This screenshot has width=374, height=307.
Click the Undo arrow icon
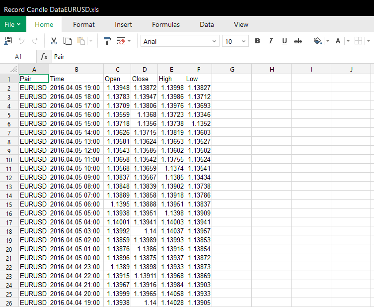click(21, 41)
